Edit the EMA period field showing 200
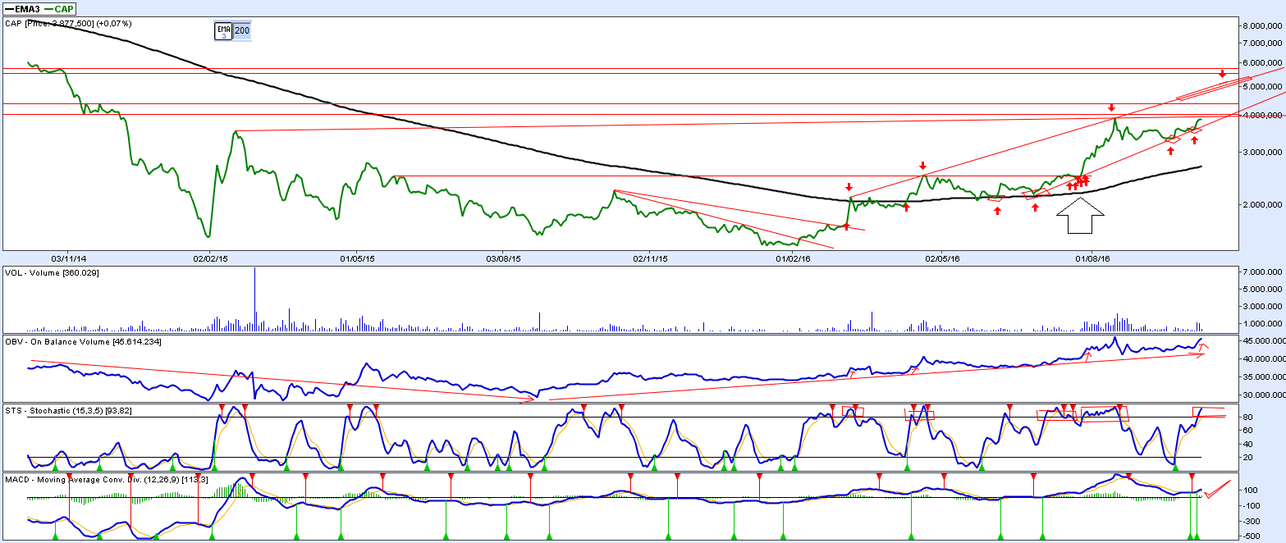1286x543 pixels. (x=242, y=30)
